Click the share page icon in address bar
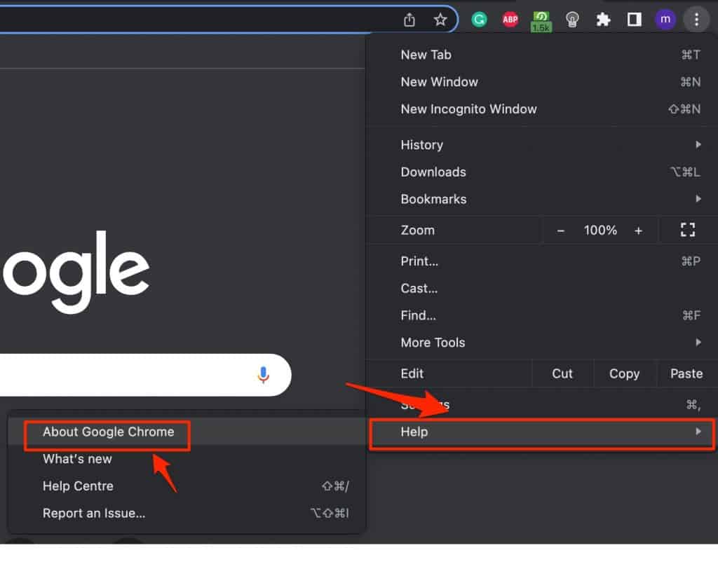The width and height of the screenshot is (718, 564). point(409,20)
